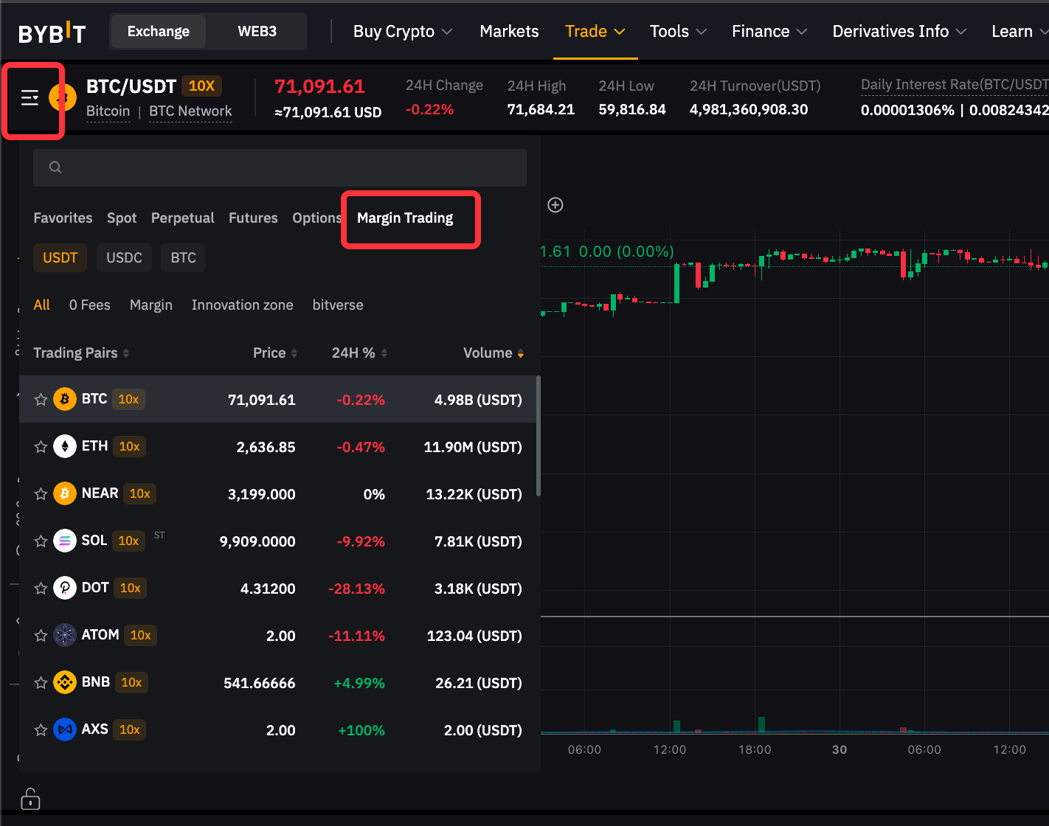Click the lock icon at bottom left

[x=30, y=799]
